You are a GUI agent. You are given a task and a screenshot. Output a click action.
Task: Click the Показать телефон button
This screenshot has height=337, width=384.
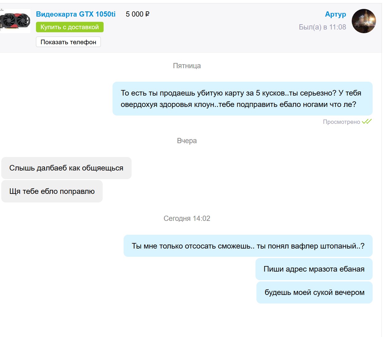pos(68,42)
